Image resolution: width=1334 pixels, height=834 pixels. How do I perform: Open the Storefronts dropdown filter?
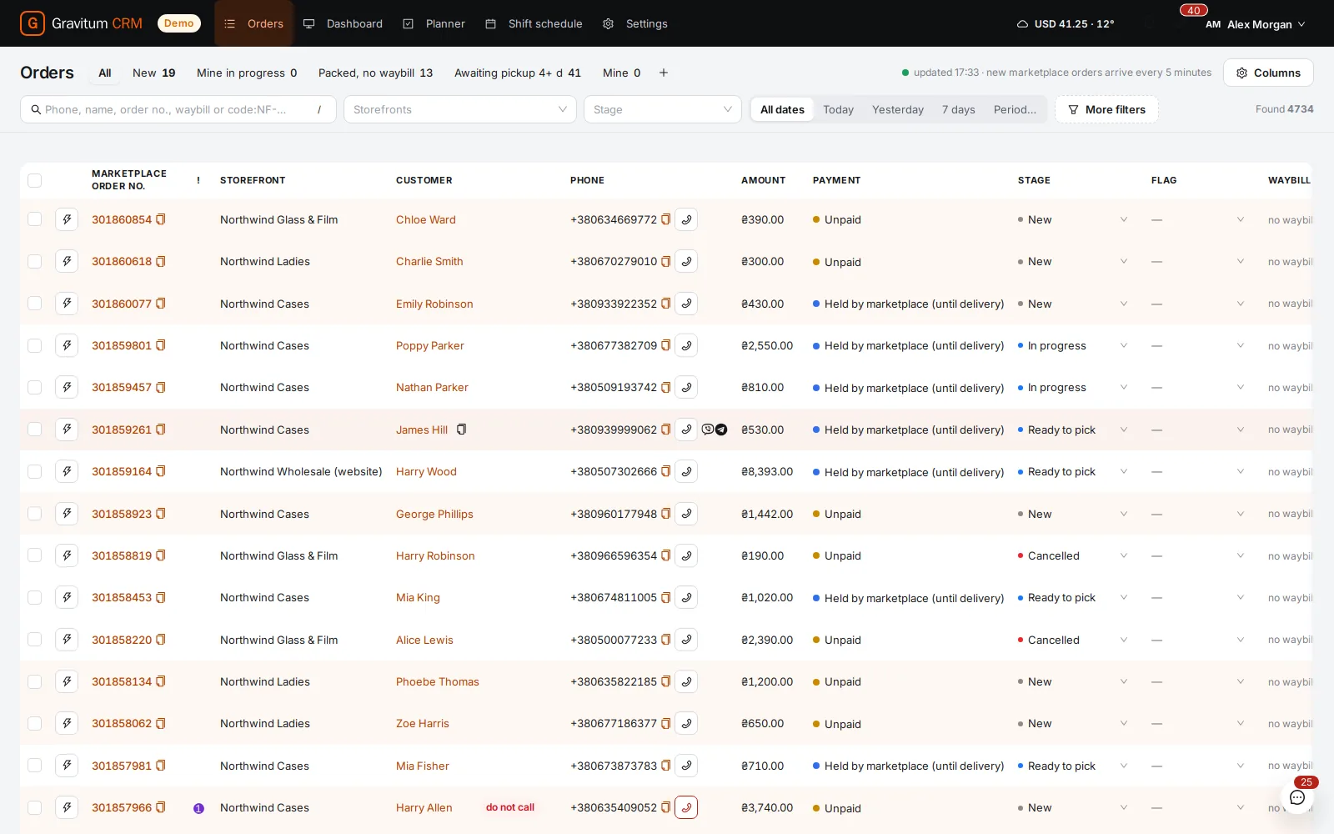[460, 109]
